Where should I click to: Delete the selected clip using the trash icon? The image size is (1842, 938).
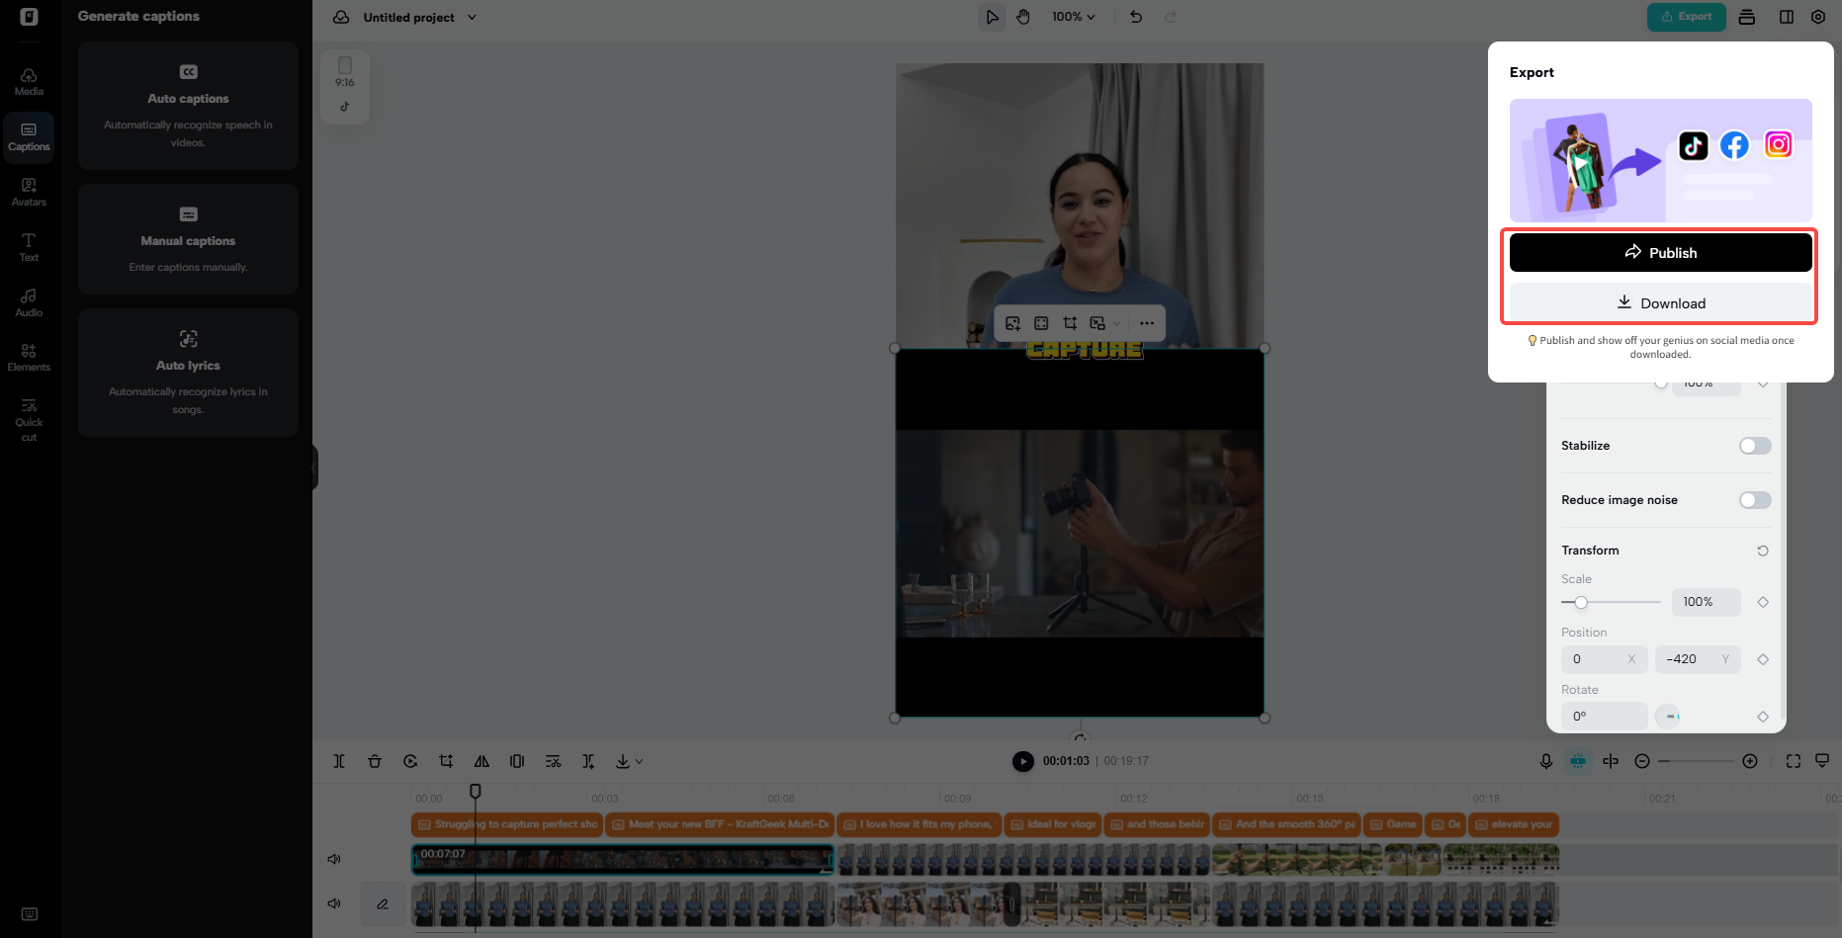[x=375, y=761]
